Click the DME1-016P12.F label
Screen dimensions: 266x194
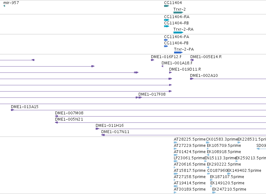(166, 57)
